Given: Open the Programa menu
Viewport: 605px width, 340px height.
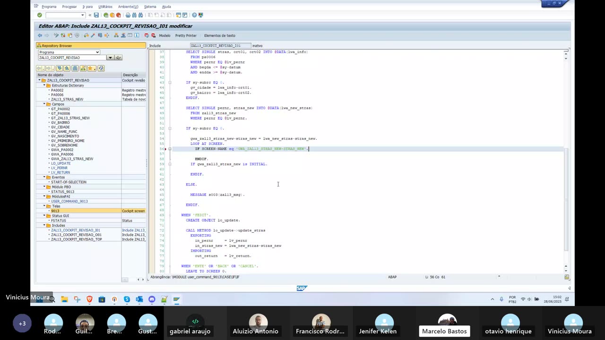Looking at the screenshot, I should (x=49, y=7).
